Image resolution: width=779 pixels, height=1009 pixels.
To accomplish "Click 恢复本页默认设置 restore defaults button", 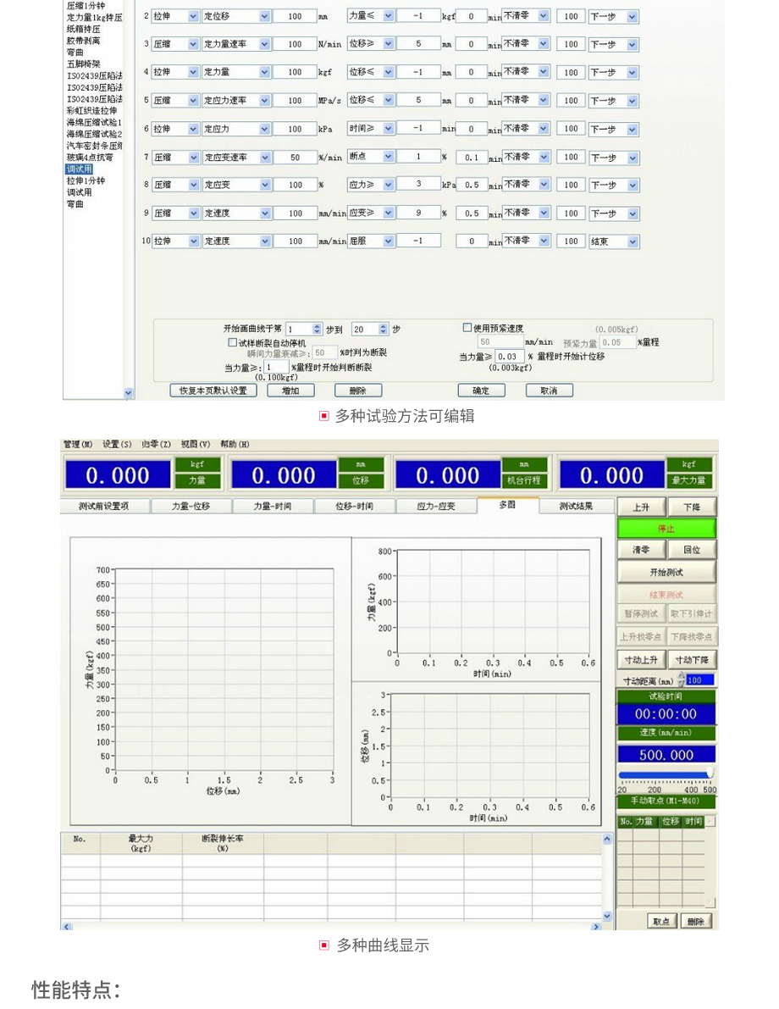I will (213, 391).
